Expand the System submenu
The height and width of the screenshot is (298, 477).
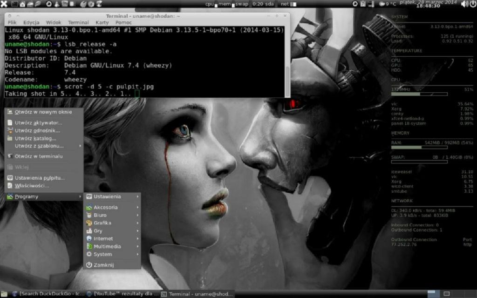pos(112,255)
